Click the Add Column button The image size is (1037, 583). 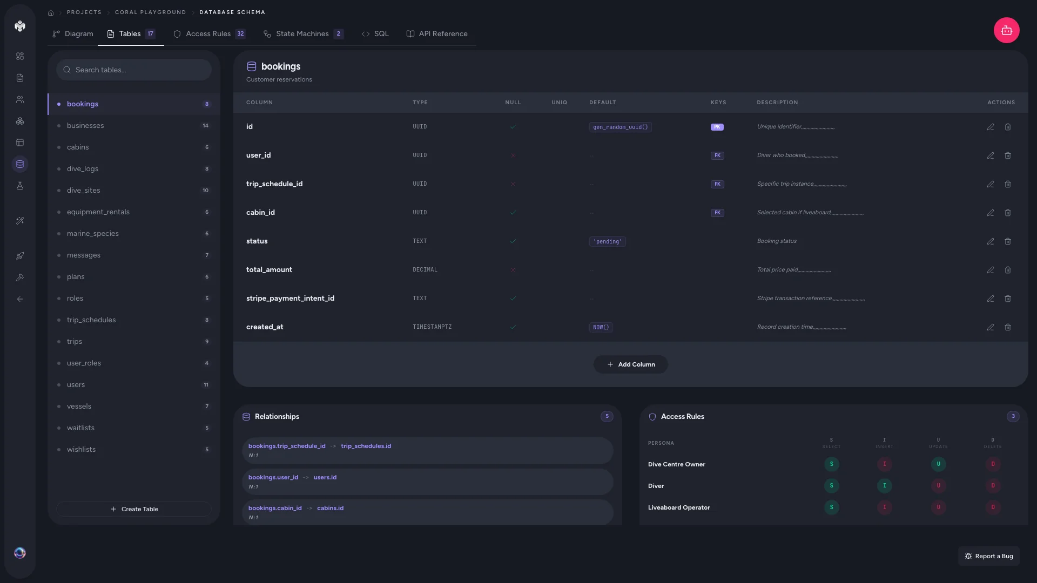(x=630, y=364)
